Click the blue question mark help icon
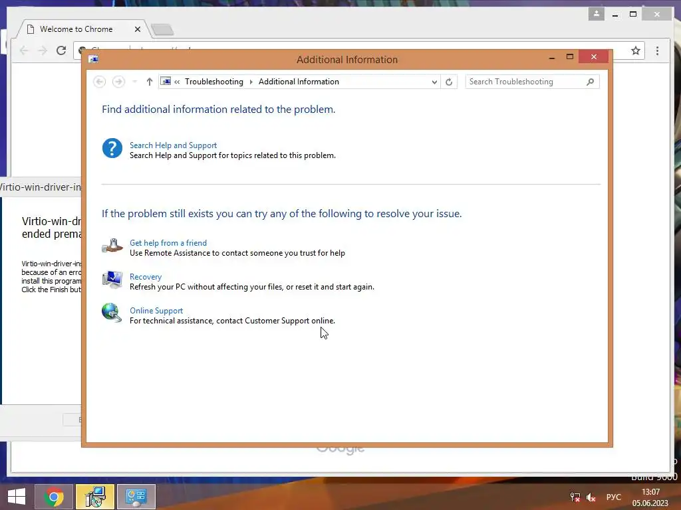The height and width of the screenshot is (510, 681). tap(112, 148)
